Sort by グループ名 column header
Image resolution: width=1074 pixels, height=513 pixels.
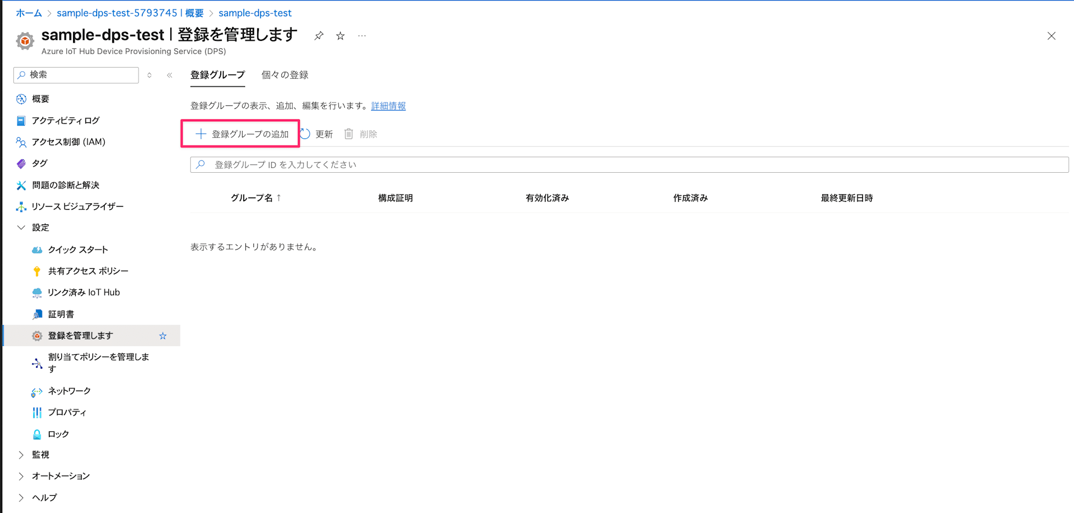(x=256, y=198)
